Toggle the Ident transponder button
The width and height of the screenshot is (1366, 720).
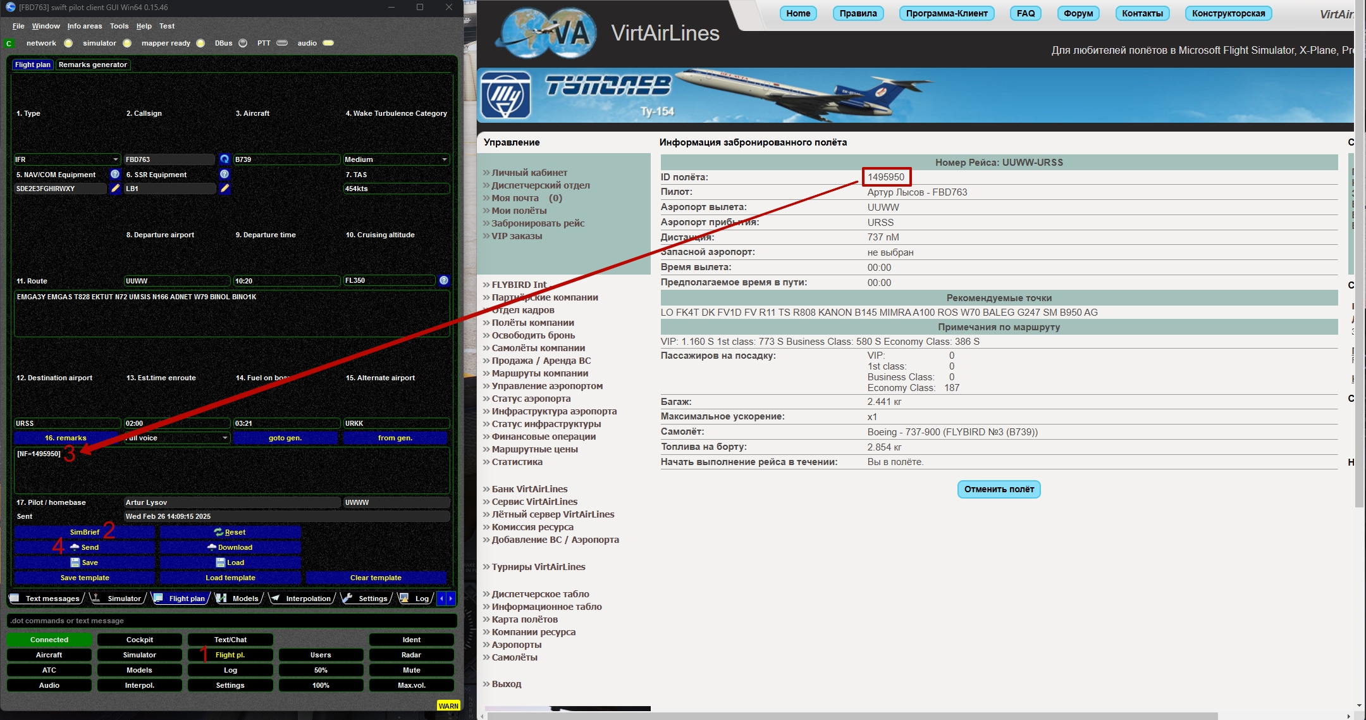[x=412, y=640]
